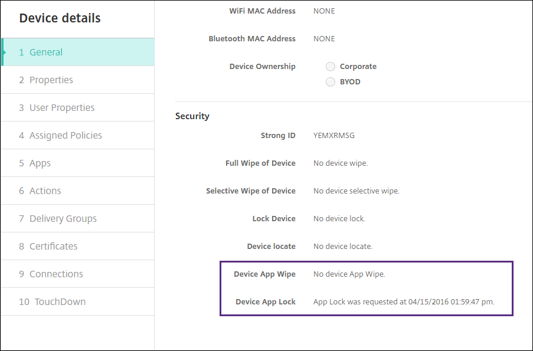Image resolution: width=533 pixels, height=351 pixels.
Task: Click the General active arrow marker
Action: 4,53
